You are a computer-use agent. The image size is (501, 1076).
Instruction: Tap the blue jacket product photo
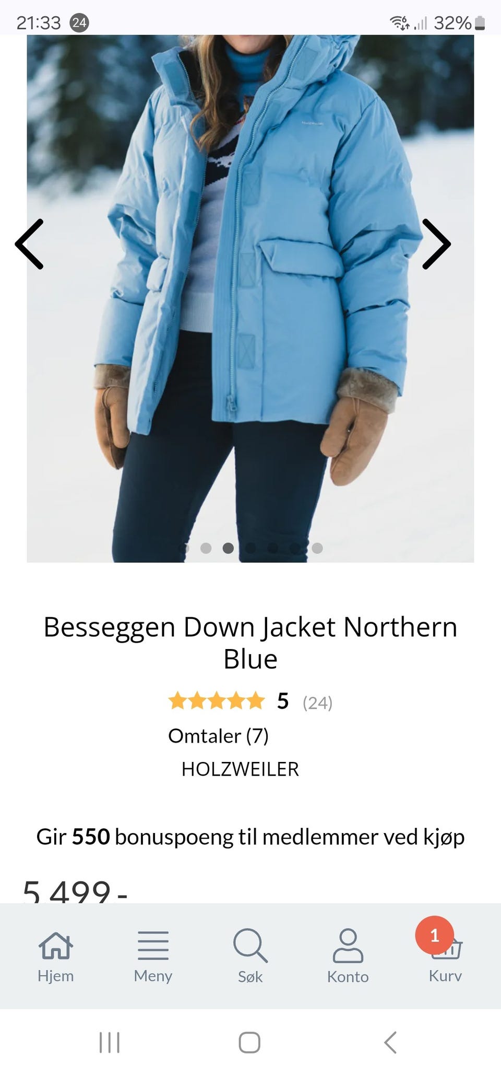(x=250, y=298)
